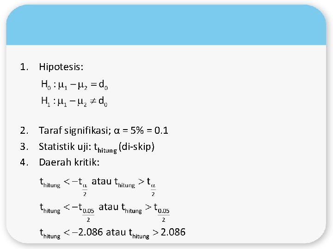Click the list number '1.'
Image resolution: width=333 pixels, height=249 pixels.
[25, 67]
